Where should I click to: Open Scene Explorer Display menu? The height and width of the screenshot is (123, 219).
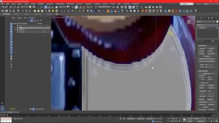click(20, 18)
